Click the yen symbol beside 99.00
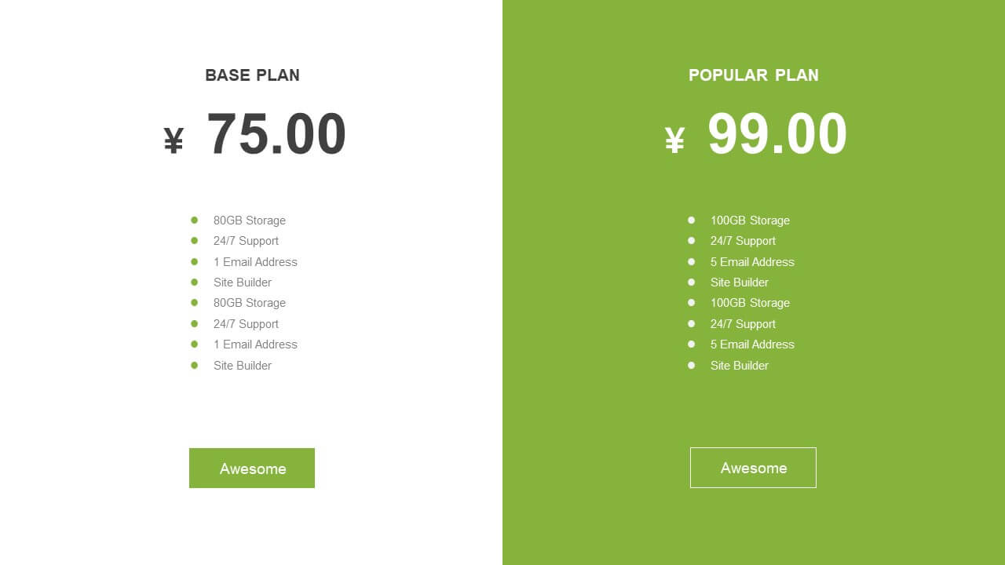This screenshot has width=1005, height=565. 674,141
